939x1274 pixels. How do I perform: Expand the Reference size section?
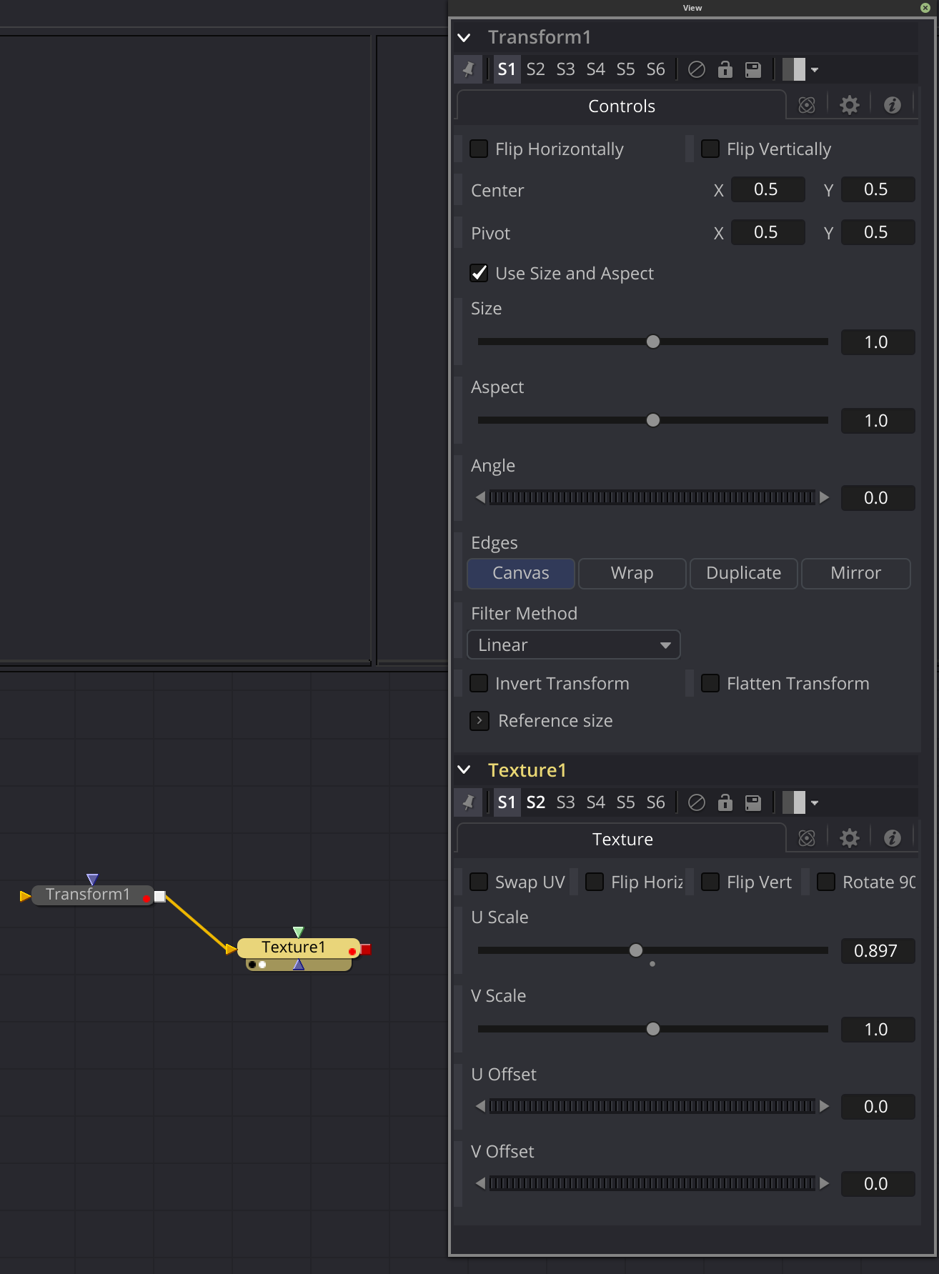[x=480, y=721]
